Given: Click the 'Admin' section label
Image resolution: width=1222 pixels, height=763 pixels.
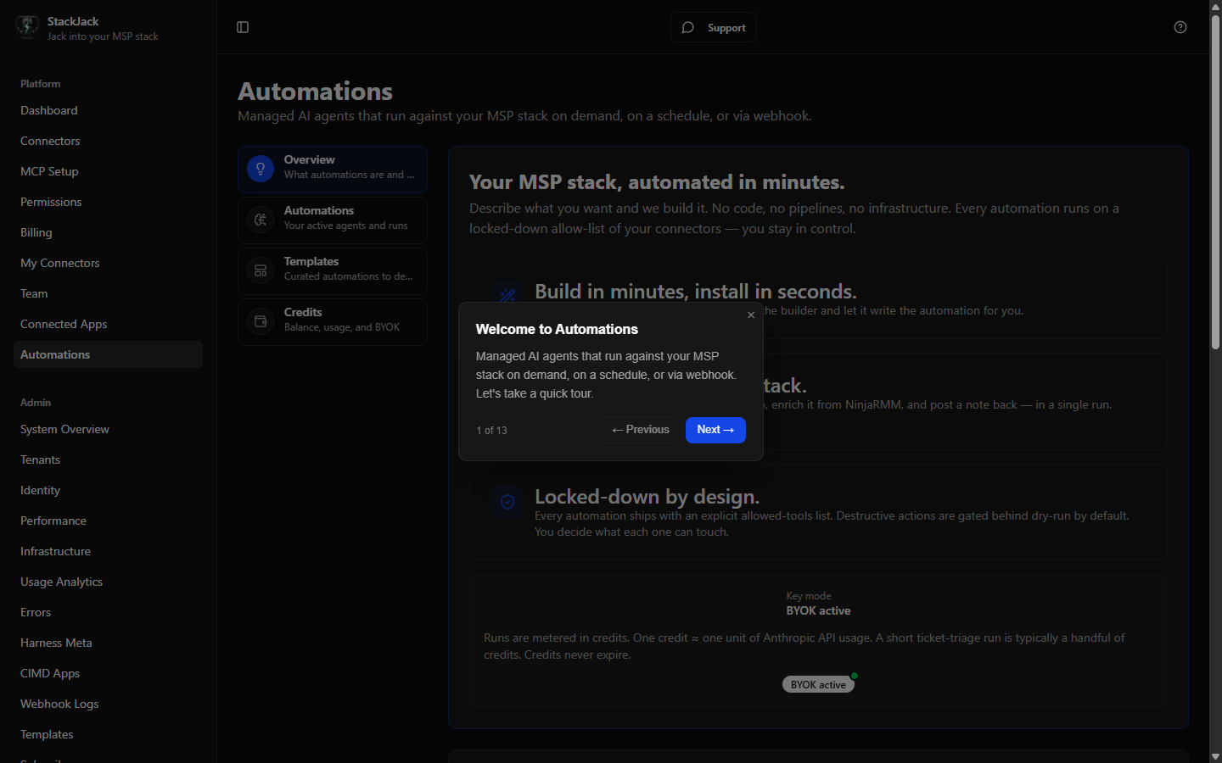Looking at the screenshot, I should [36, 403].
